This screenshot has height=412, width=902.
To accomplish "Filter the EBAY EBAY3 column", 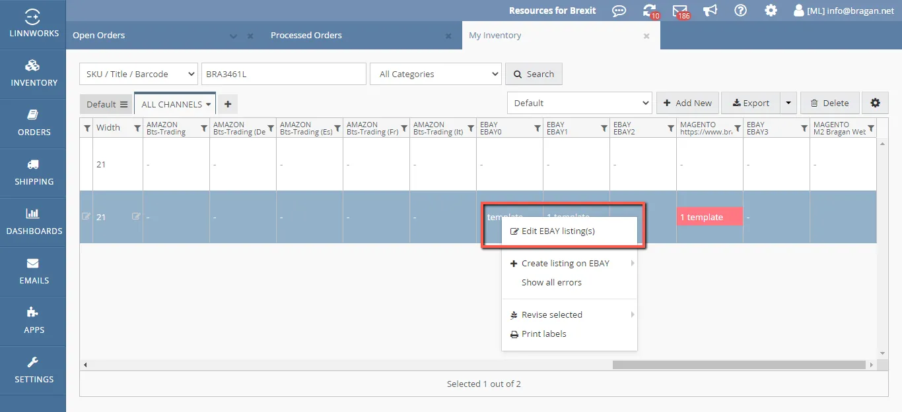I will [x=804, y=128].
